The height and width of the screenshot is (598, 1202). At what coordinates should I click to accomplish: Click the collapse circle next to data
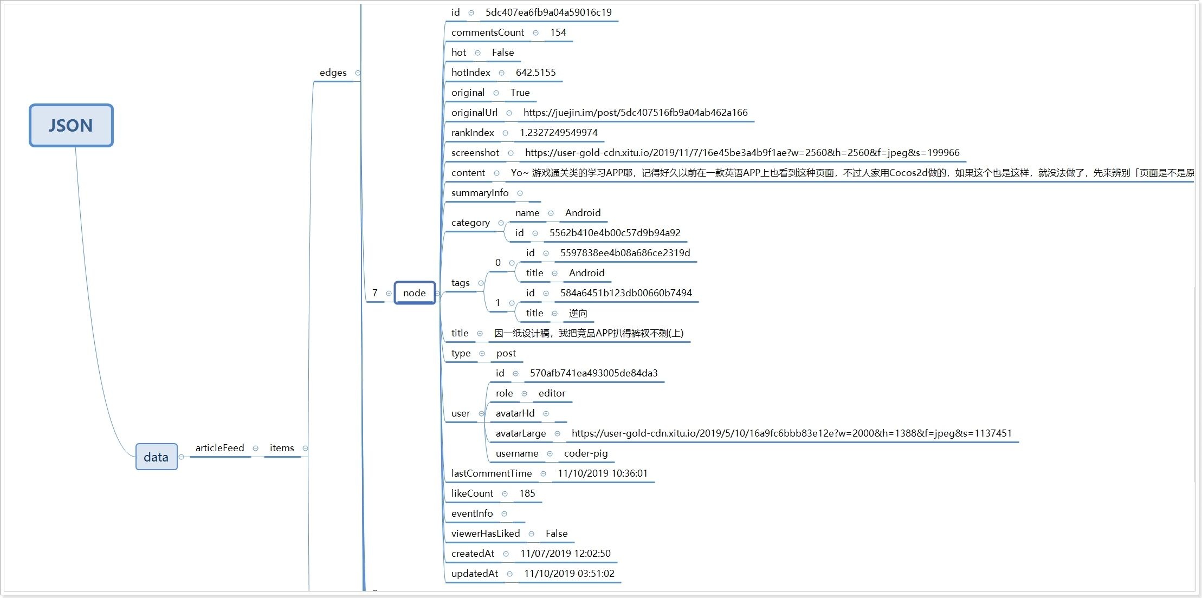coord(182,457)
